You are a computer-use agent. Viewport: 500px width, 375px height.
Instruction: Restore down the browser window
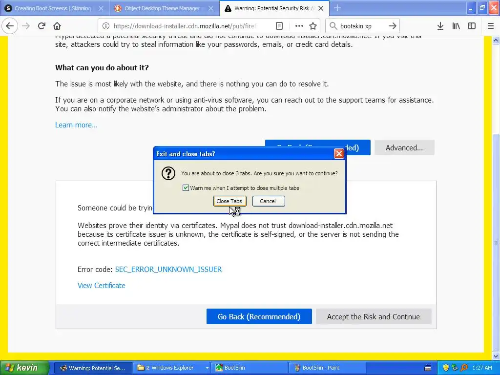coord(482,8)
